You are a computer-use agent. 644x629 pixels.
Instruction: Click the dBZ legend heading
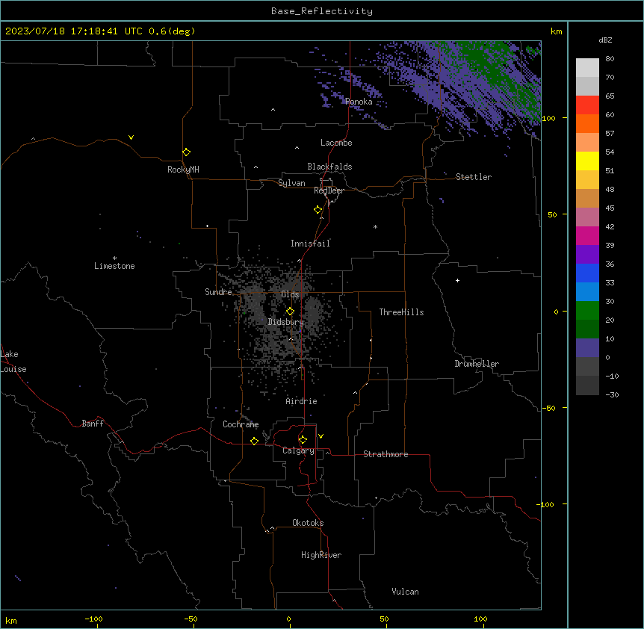click(605, 40)
